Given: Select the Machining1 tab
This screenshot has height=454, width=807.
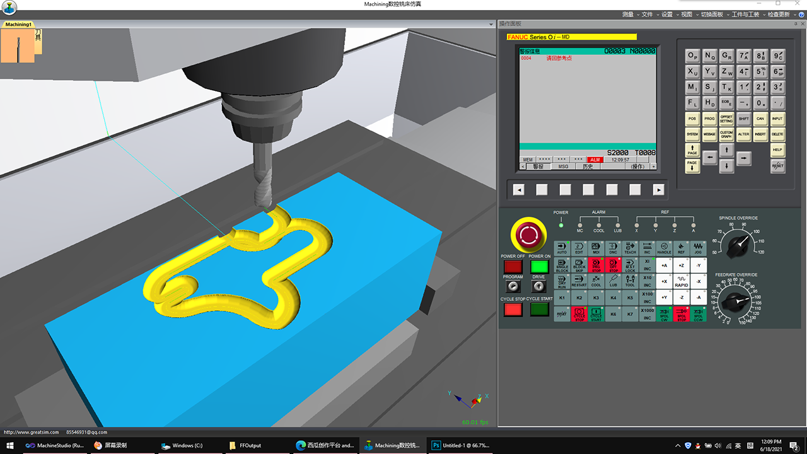Looking at the screenshot, I should pyautogui.click(x=18, y=25).
